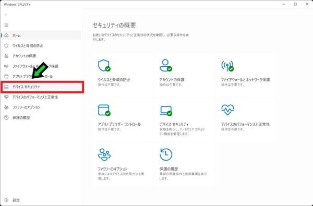Open the デバイス セキュリティ card title

tap(174, 124)
